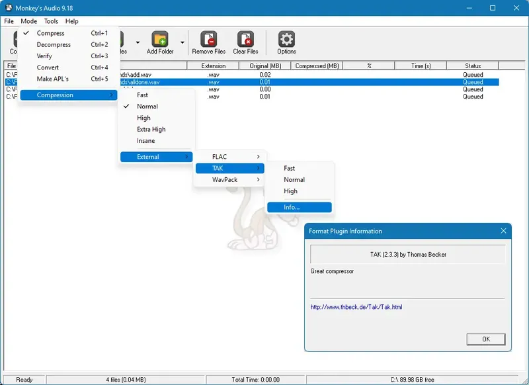Select the add.wav file row
Image resolution: width=529 pixels, height=385 pixels.
tap(252, 75)
